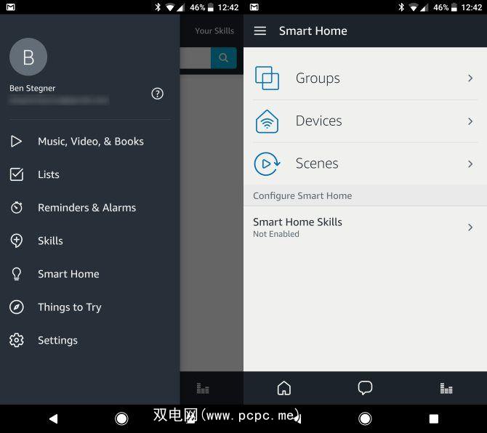487x433 pixels.
Task: Tap the play icon for Music, Video, & Books
Action: pos(16,141)
